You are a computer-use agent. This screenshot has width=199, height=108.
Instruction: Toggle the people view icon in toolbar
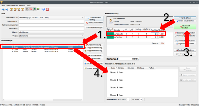[x=27, y=9]
